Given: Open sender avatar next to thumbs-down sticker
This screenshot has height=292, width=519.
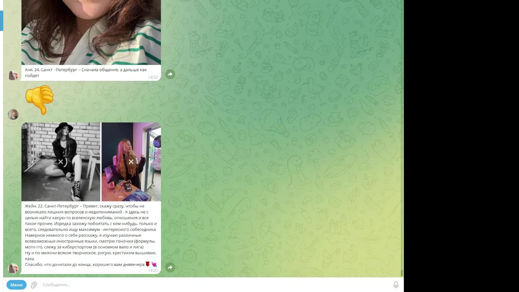Looking at the screenshot, I should coord(13,114).
